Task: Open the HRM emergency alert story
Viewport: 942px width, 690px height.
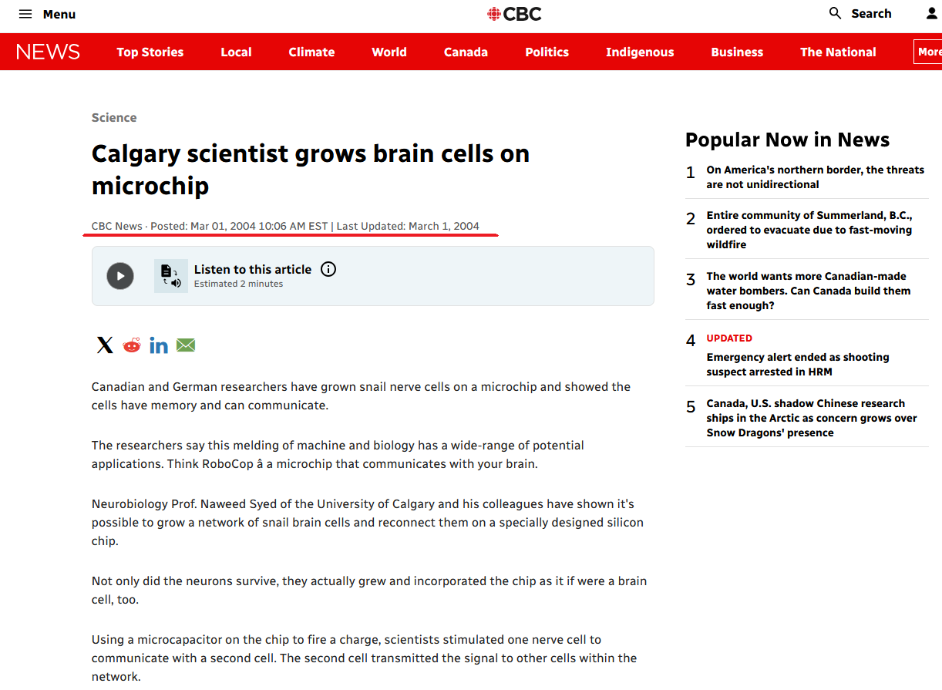Action: click(x=798, y=365)
